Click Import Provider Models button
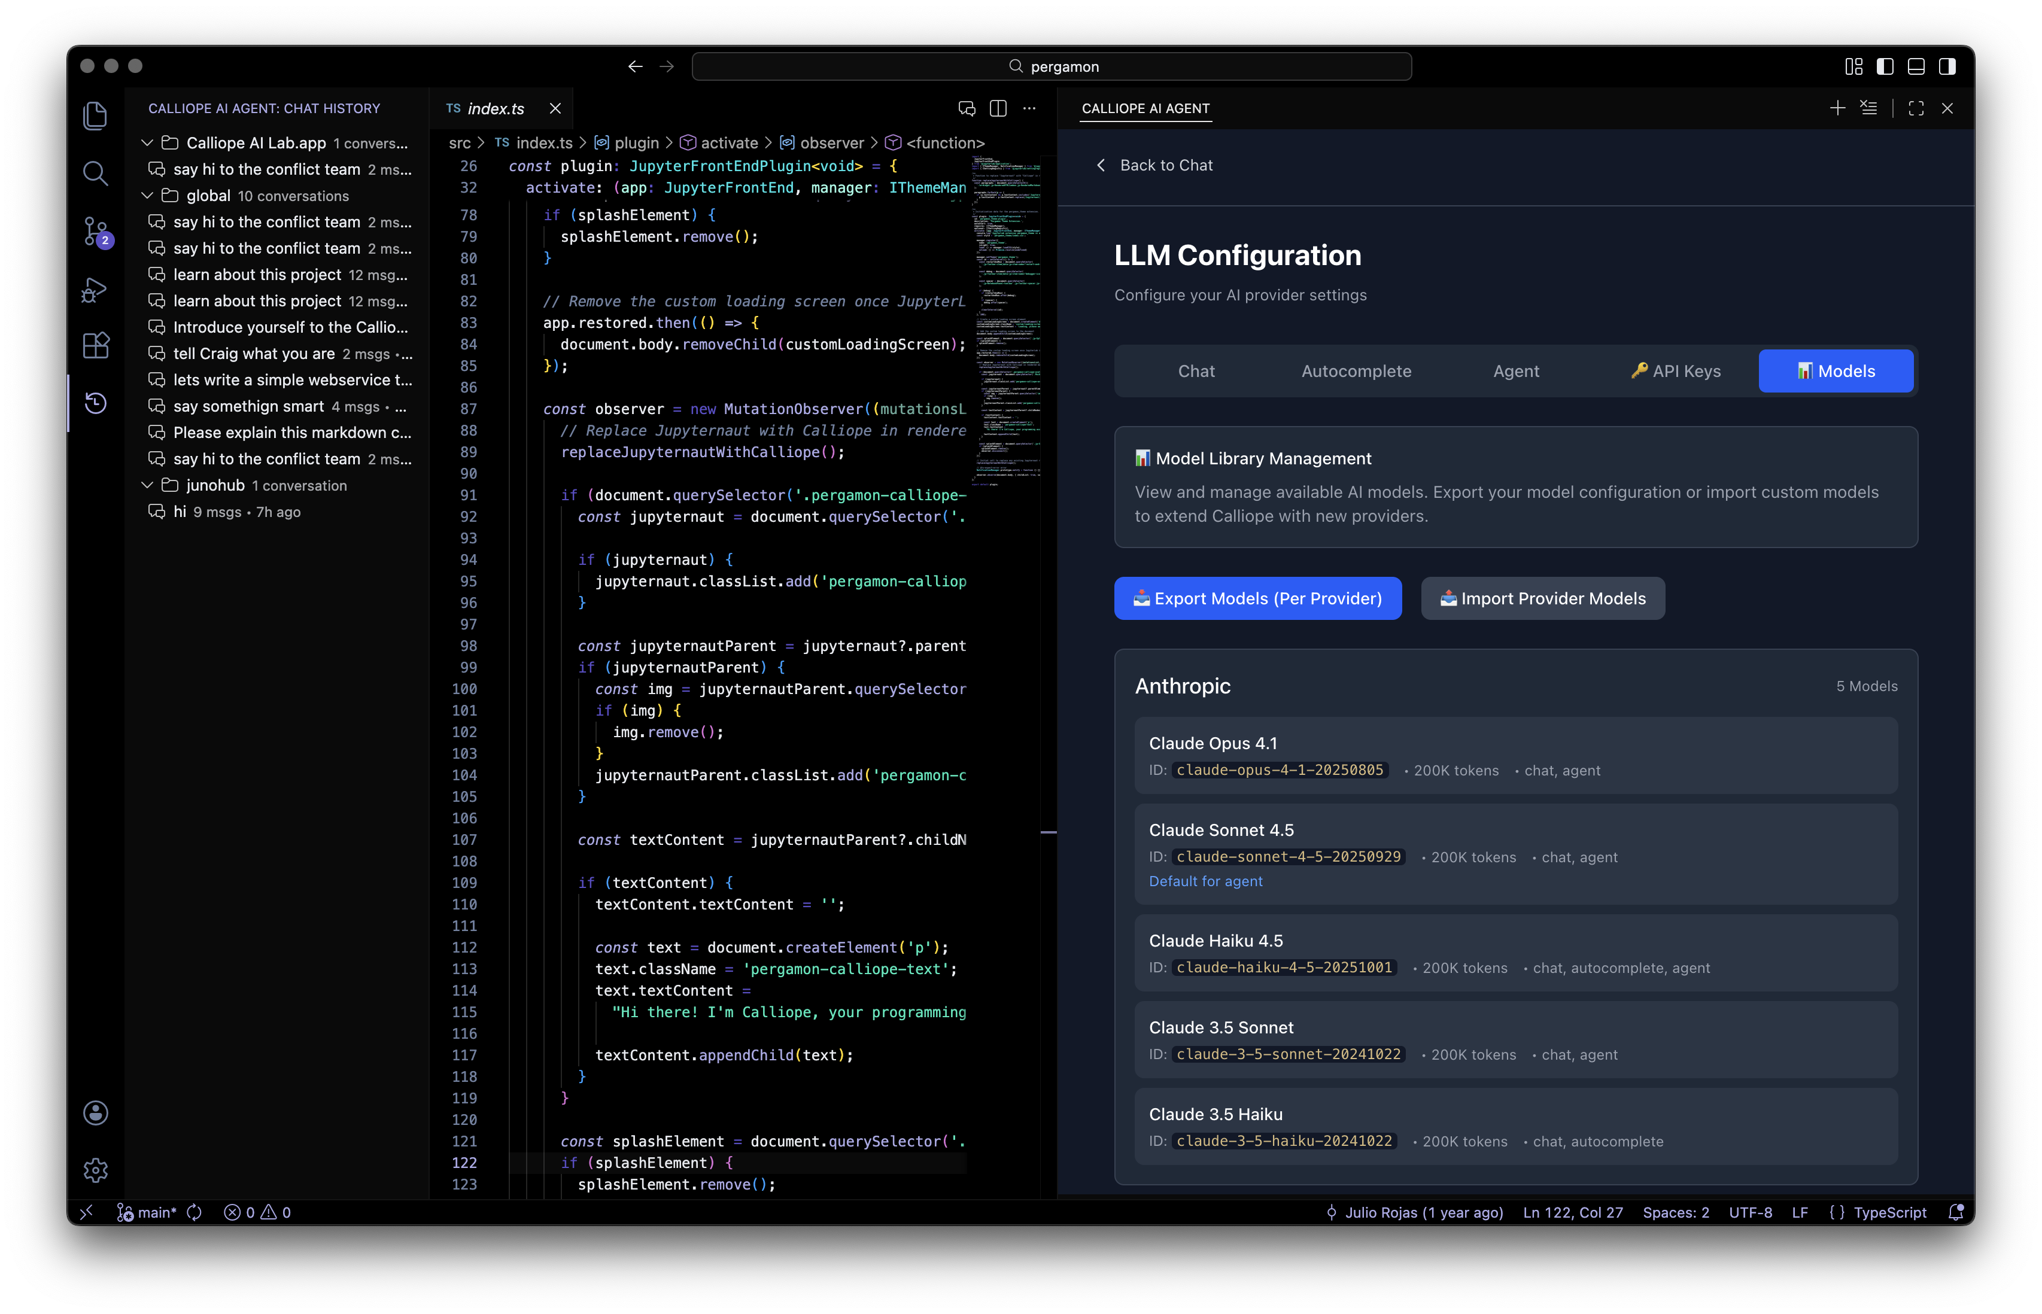Image resolution: width=2042 pixels, height=1314 pixels. coord(1542,598)
